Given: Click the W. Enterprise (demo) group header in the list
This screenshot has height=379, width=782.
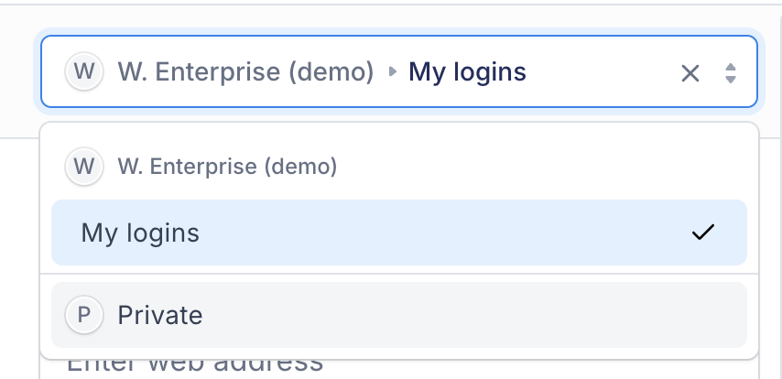Looking at the screenshot, I should tap(227, 166).
